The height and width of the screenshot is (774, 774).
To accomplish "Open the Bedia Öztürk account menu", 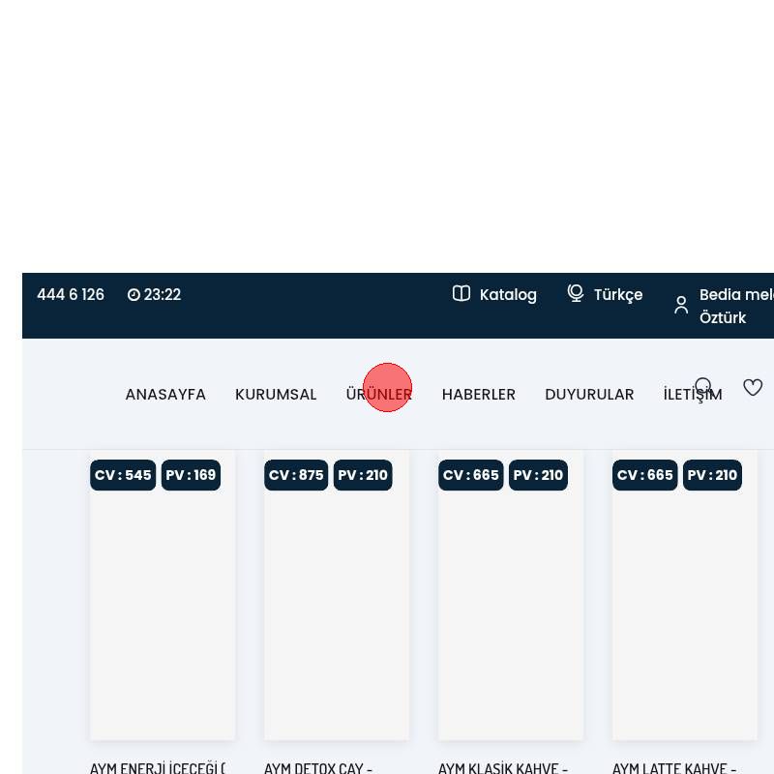I will point(735,306).
